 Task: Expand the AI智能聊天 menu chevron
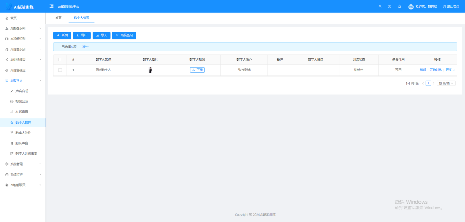click(x=40, y=185)
